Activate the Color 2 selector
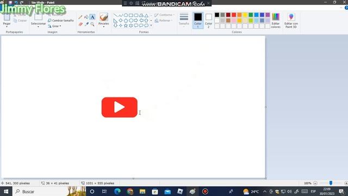 tap(208, 21)
